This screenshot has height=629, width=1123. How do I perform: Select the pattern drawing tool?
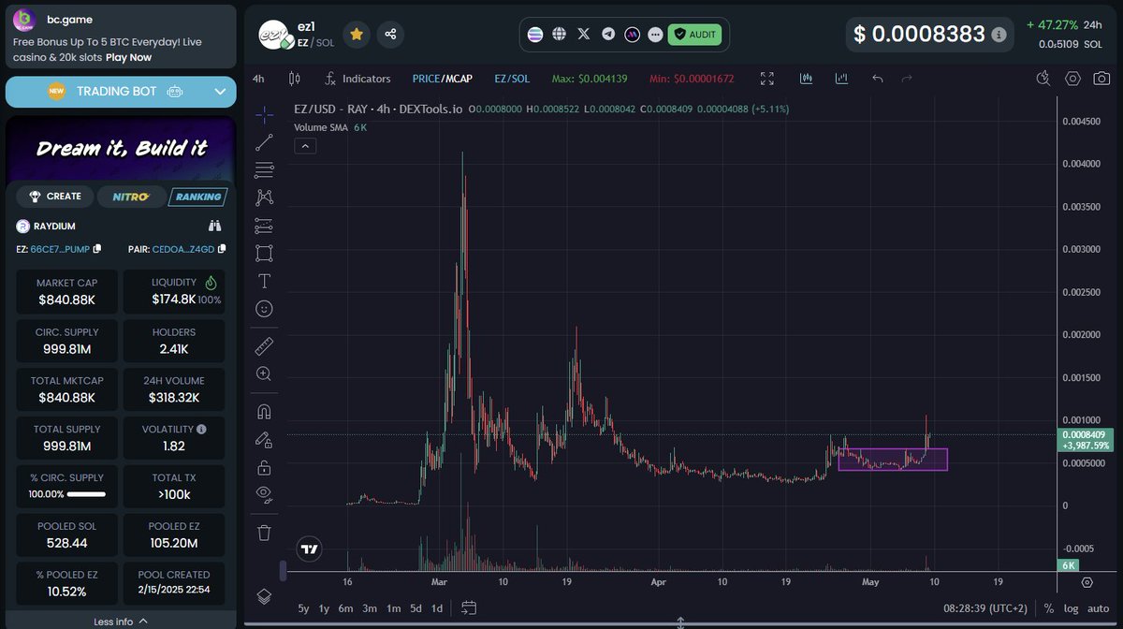point(264,197)
